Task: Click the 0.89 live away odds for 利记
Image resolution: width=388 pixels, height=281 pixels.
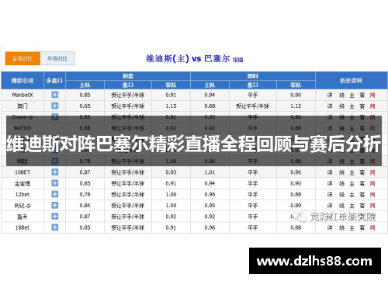Action: coord(296,206)
